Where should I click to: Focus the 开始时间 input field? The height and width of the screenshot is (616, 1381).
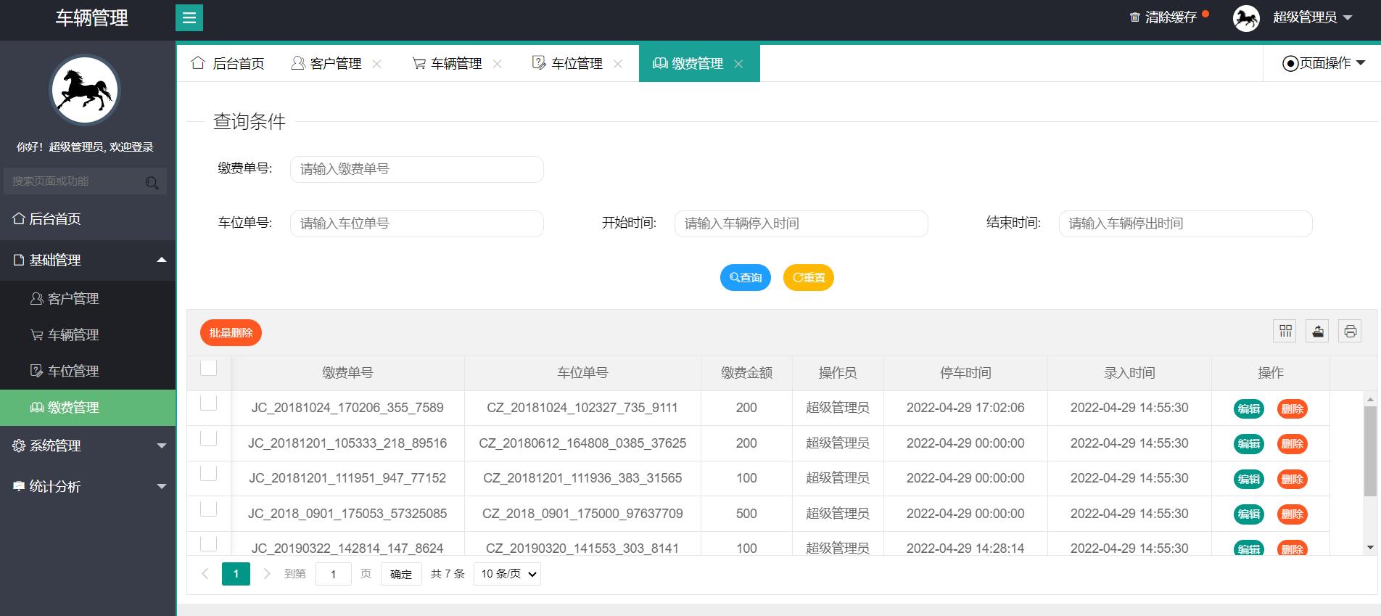pos(801,223)
